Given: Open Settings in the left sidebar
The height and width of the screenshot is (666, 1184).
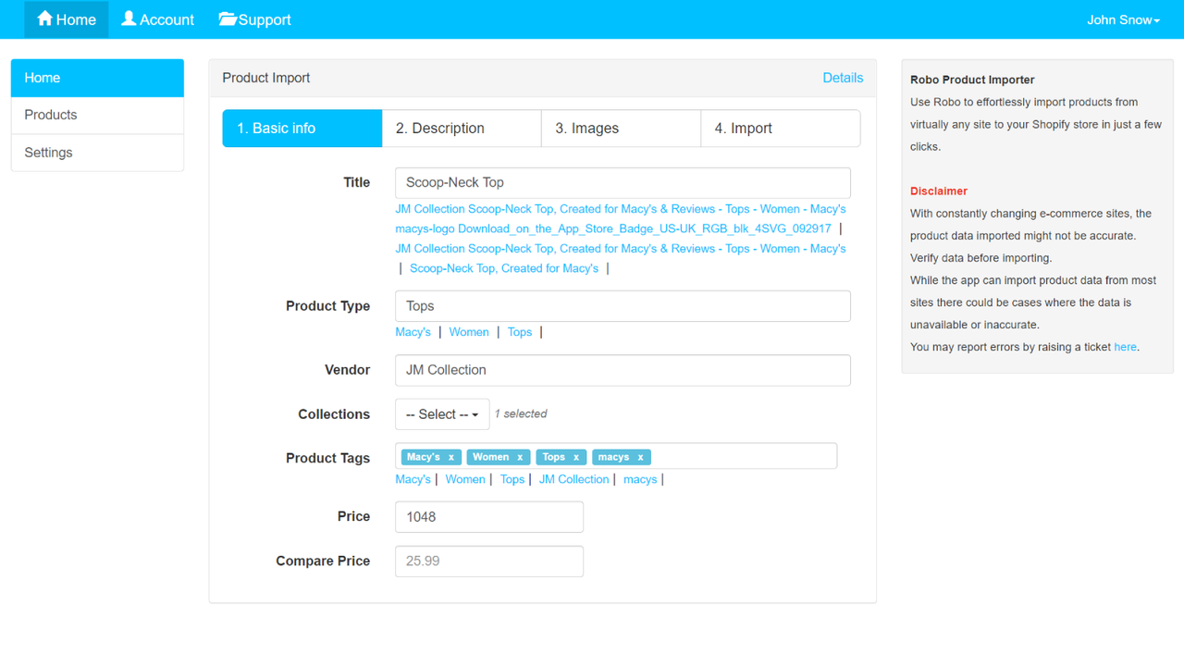Looking at the screenshot, I should click(97, 153).
